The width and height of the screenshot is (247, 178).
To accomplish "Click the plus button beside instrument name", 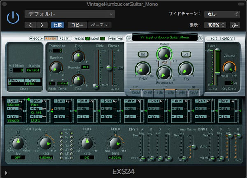I will point(200,38).
